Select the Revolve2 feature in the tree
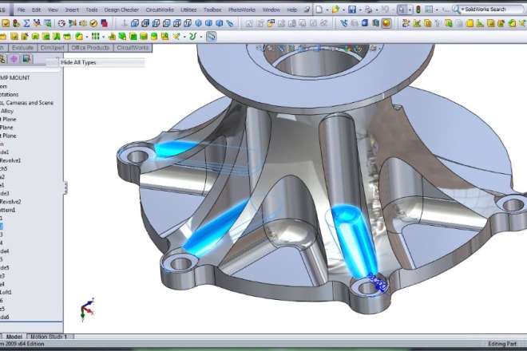Viewport: 527px width, 351px height. (x=10, y=202)
